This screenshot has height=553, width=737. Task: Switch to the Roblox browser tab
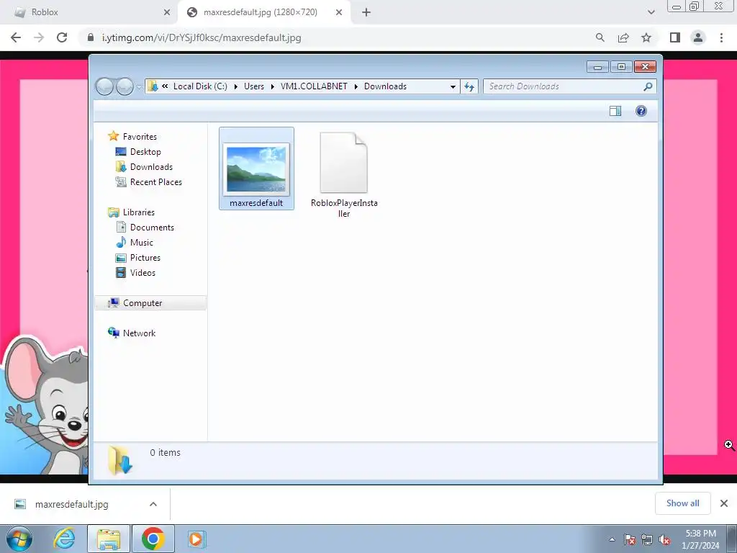(x=89, y=12)
